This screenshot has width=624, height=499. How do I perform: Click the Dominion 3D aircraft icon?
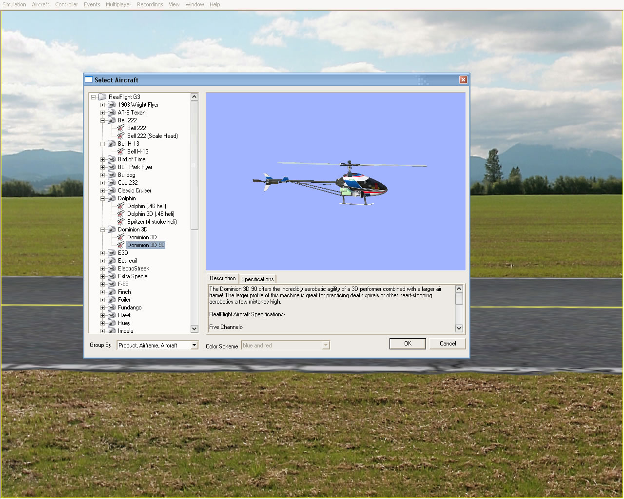[x=121, y=237]
